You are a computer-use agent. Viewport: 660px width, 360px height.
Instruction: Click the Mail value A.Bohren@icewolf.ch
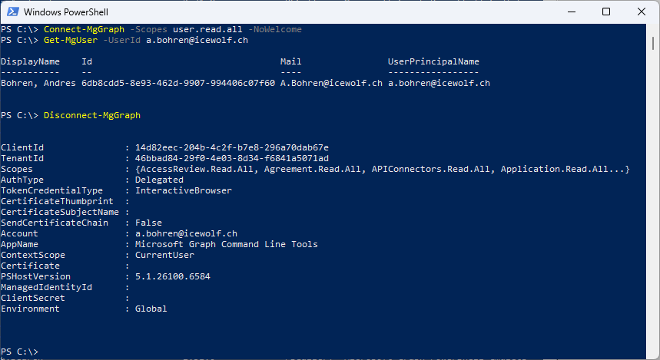[331, 83]
